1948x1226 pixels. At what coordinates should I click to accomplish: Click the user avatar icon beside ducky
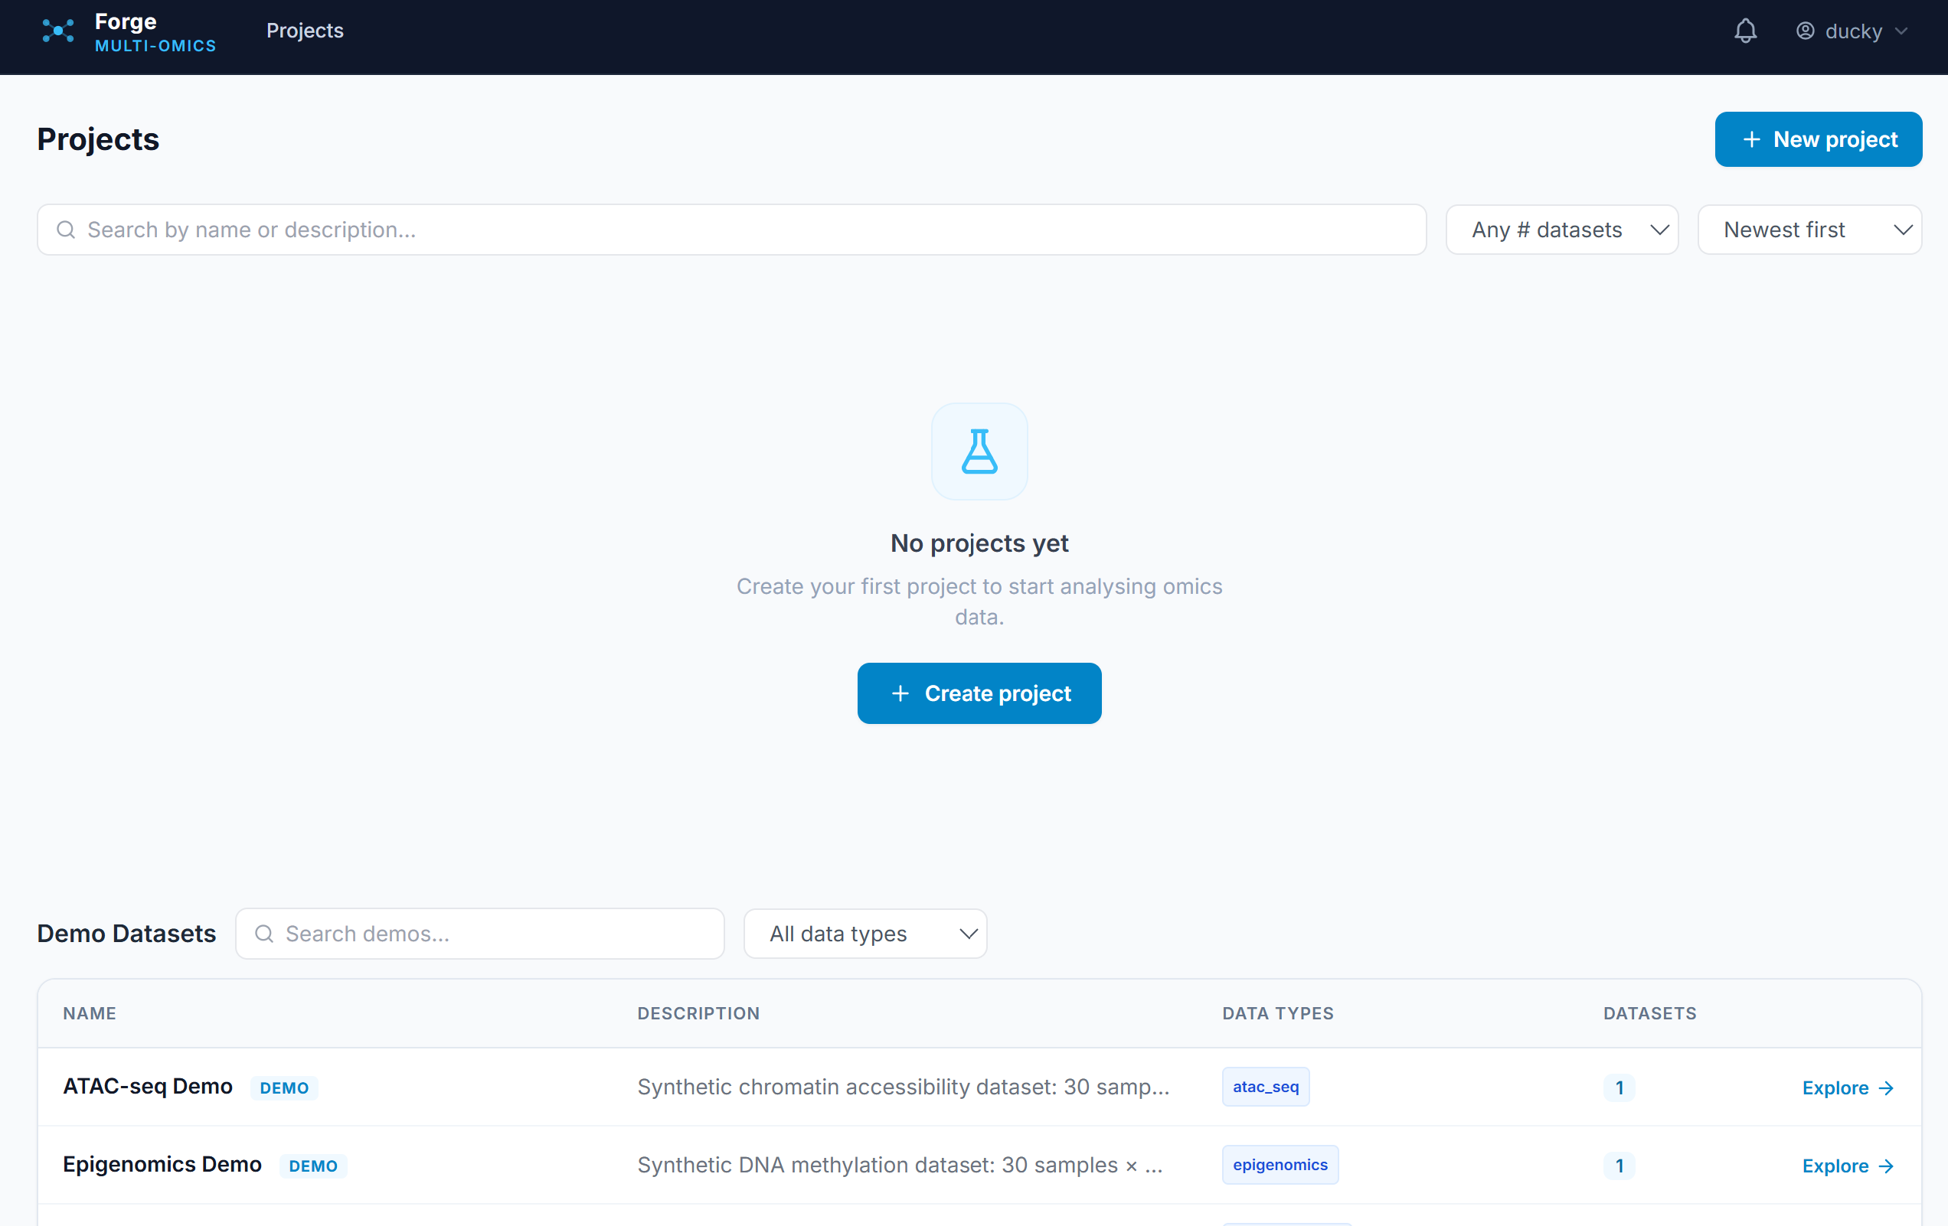[1804, 31]
